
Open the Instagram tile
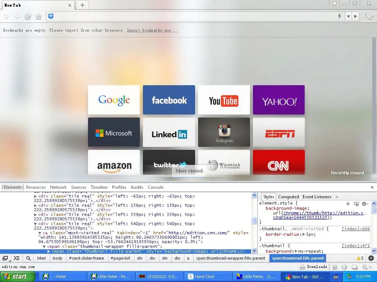[224, 132]
